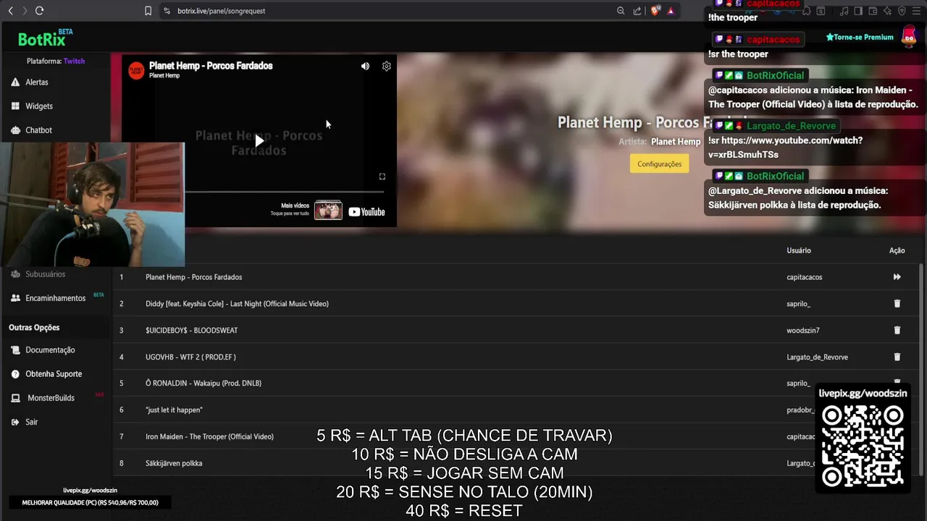This screenshot has width=927, height=521.
Task: Open Brave Rewards triangle icon
Action: [x=671, y=11]
